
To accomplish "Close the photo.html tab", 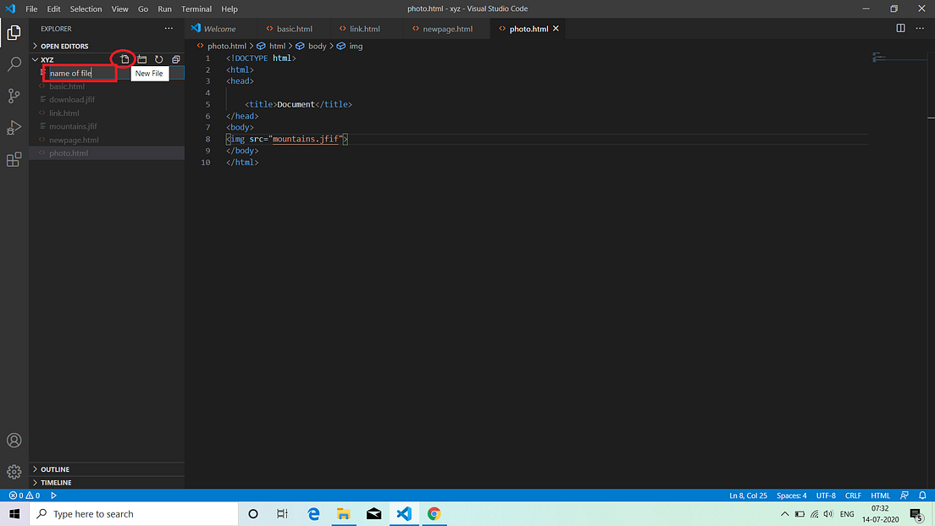I will pyautogui.click(x=556, y=29).
